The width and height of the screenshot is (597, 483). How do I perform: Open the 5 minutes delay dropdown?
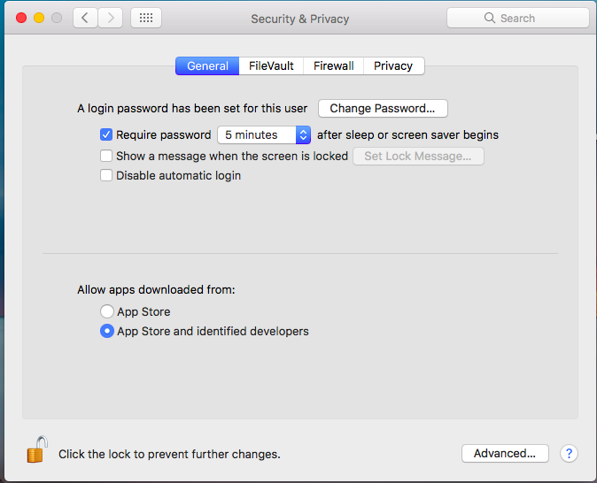pyautogui.click(x=264, y=135)
